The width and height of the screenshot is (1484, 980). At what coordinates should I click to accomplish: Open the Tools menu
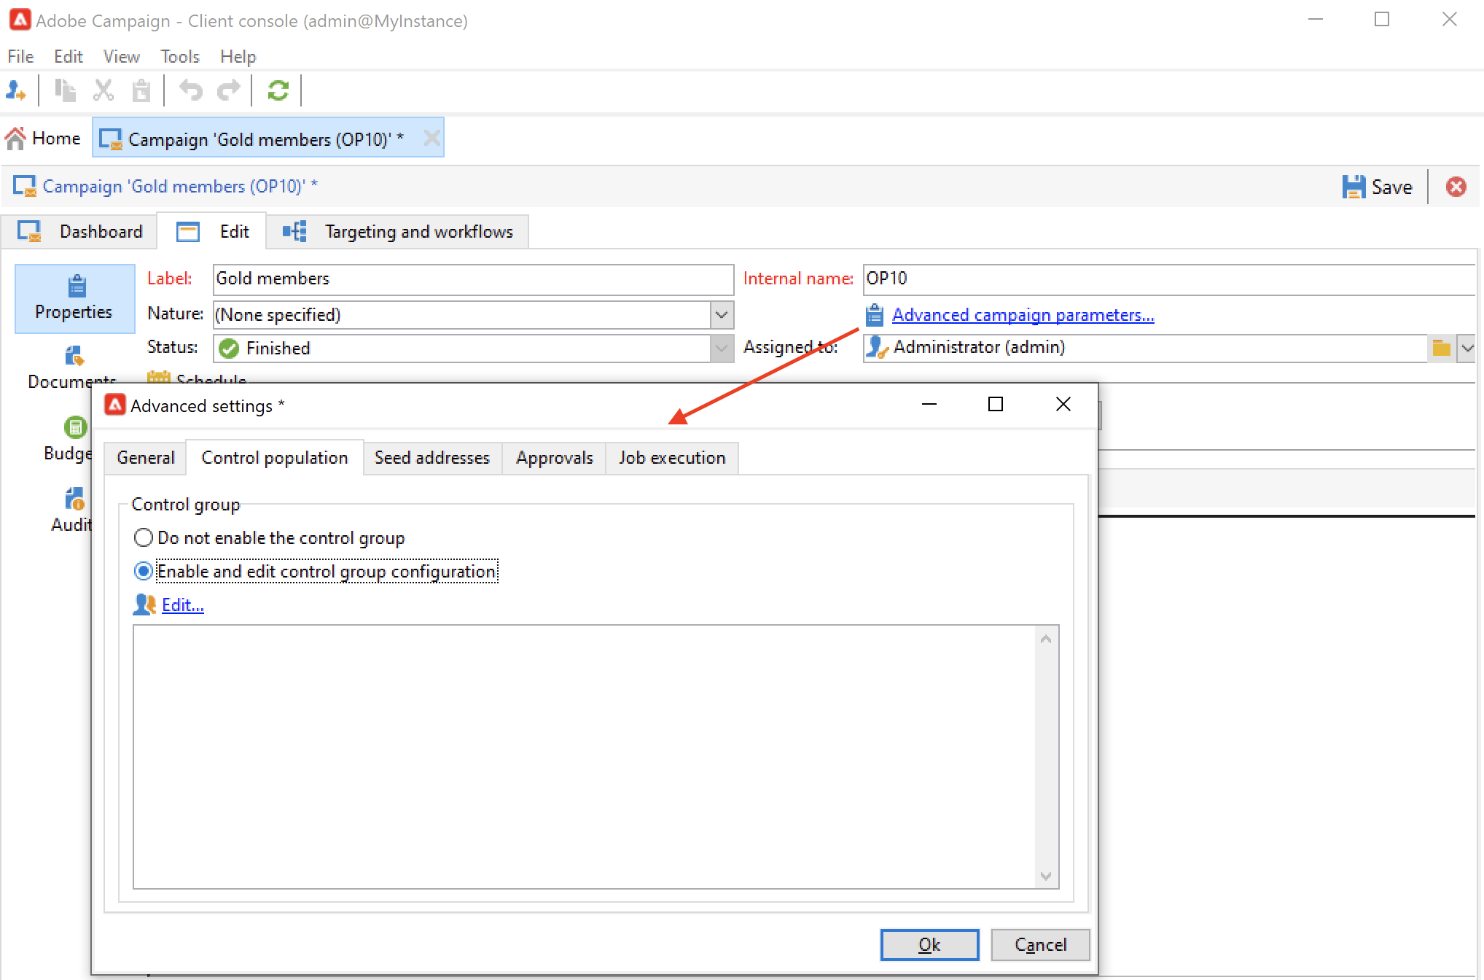pos(179,57)
